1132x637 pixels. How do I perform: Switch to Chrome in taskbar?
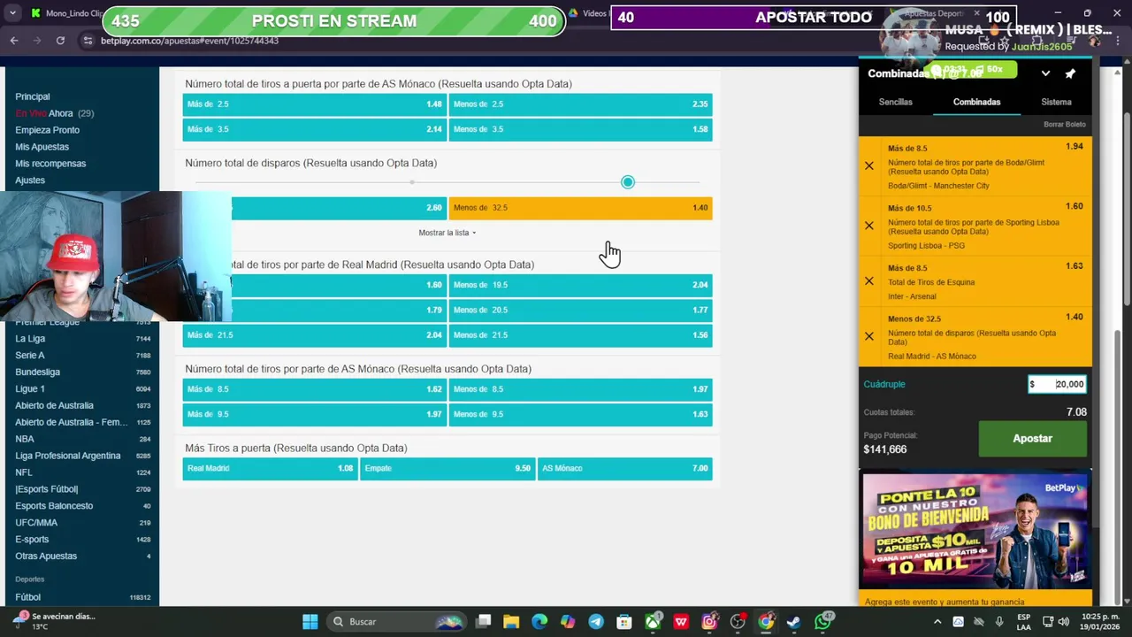766,622
